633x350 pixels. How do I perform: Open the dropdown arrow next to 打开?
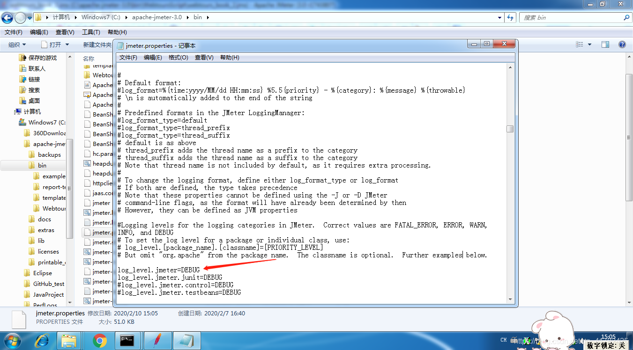(x=67, y=44)
